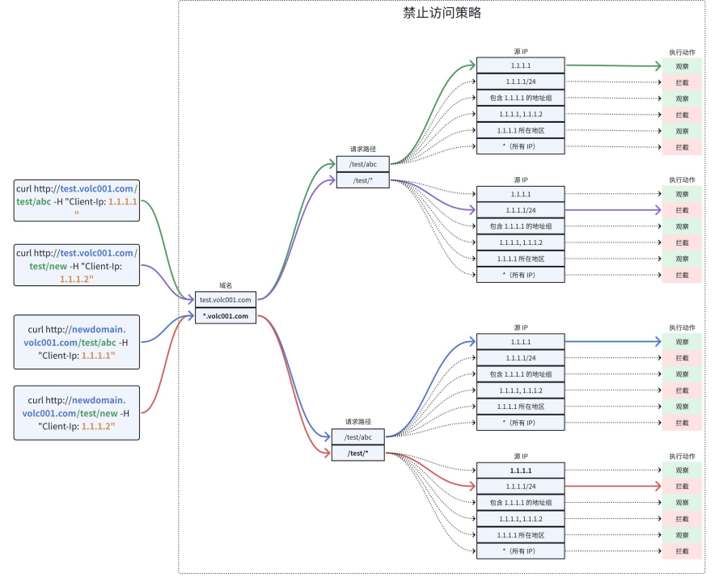Click the 域名 label above the domain boxes
The image size is (719, 582).
tap(226, 285)
